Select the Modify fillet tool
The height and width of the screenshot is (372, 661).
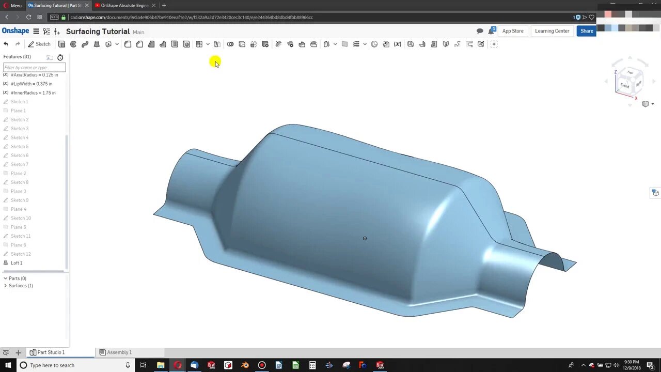tap(278, 44)
